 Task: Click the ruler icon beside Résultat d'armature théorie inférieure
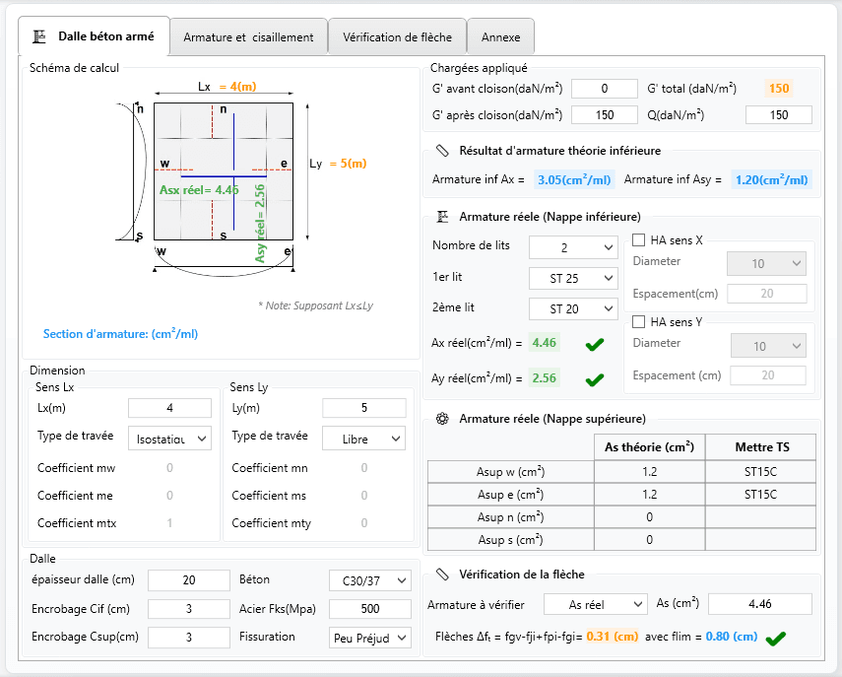click(x=442, y=151)
